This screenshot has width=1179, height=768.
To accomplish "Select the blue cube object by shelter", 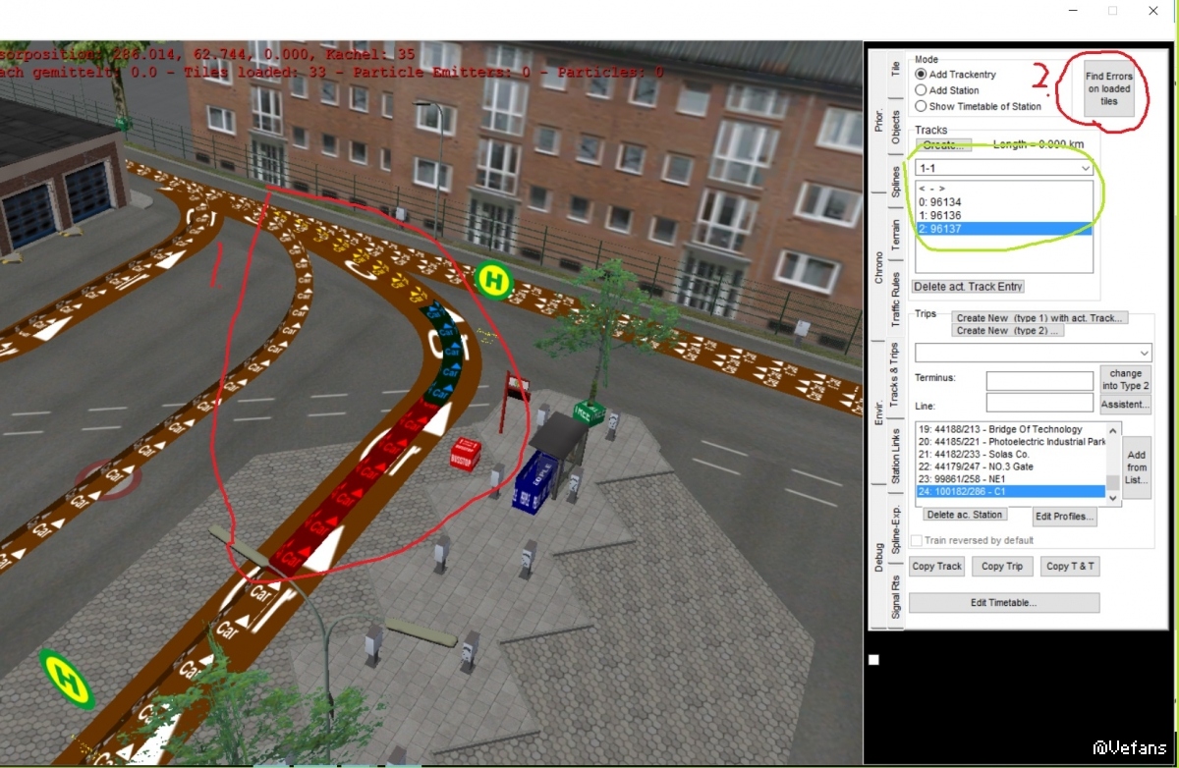I will pos(535,482).
